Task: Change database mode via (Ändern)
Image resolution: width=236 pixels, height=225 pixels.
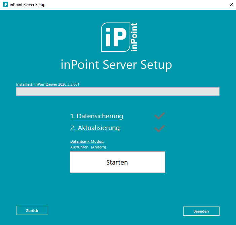Action: (x=99, y=147)
